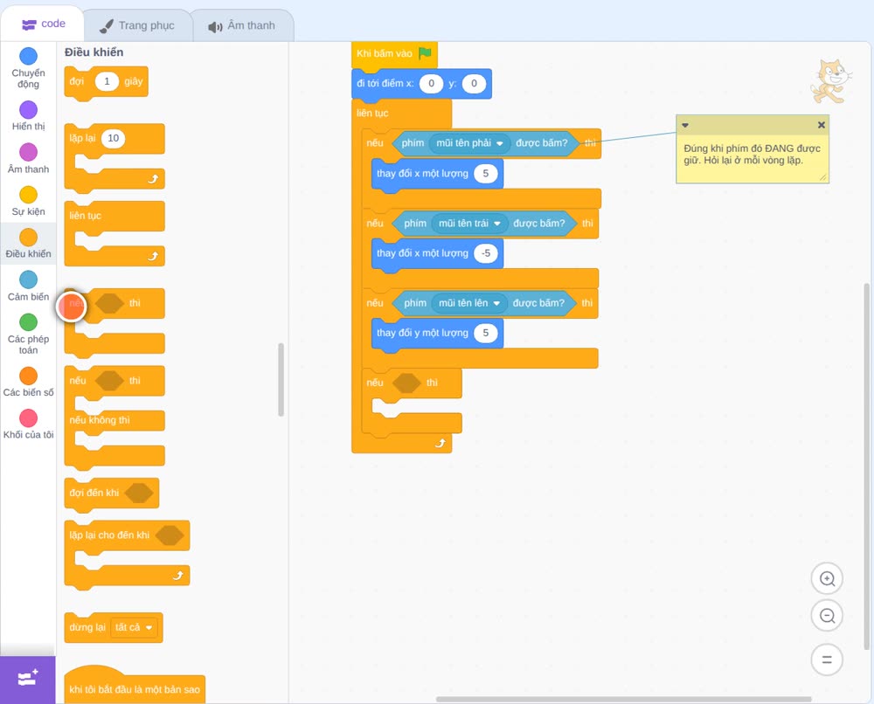This screenshot has height=704, width=874.
Task: Open the Các biến số category
Action: coord(28,382)
